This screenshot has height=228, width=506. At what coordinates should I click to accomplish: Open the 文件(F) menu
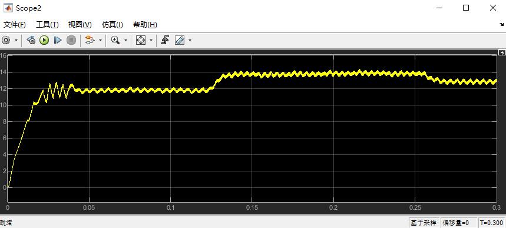[14, 25]
